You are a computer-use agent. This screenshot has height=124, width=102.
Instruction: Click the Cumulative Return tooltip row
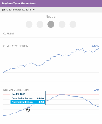28,98
